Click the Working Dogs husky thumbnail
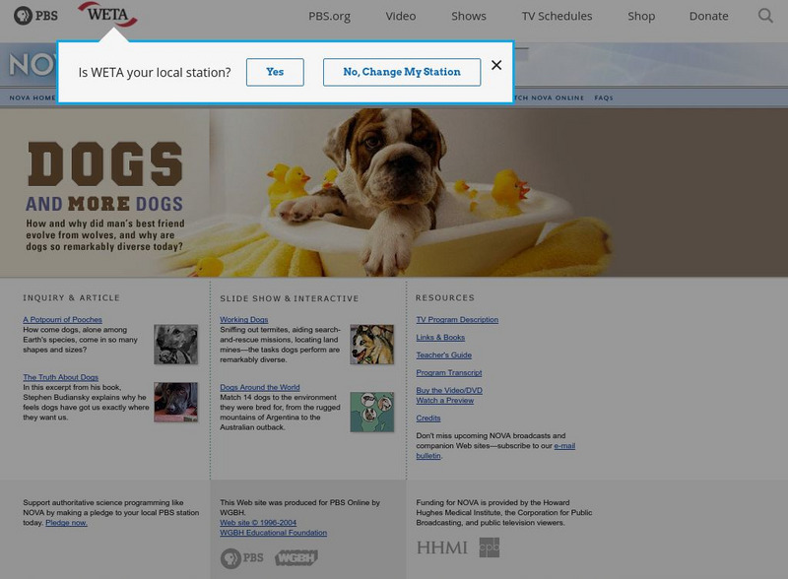The height and width of the screenshot is (579, 788). [372, 345]
